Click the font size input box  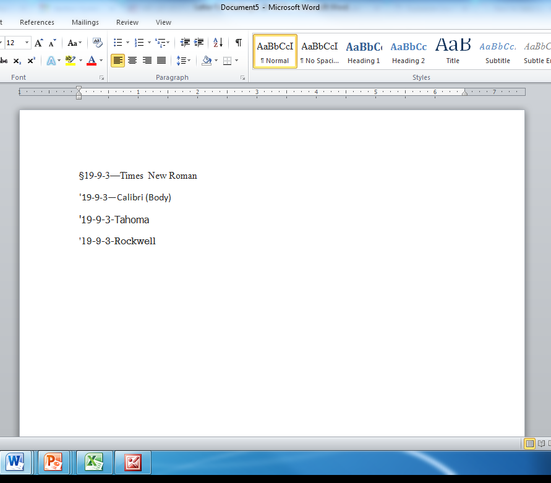14,43
